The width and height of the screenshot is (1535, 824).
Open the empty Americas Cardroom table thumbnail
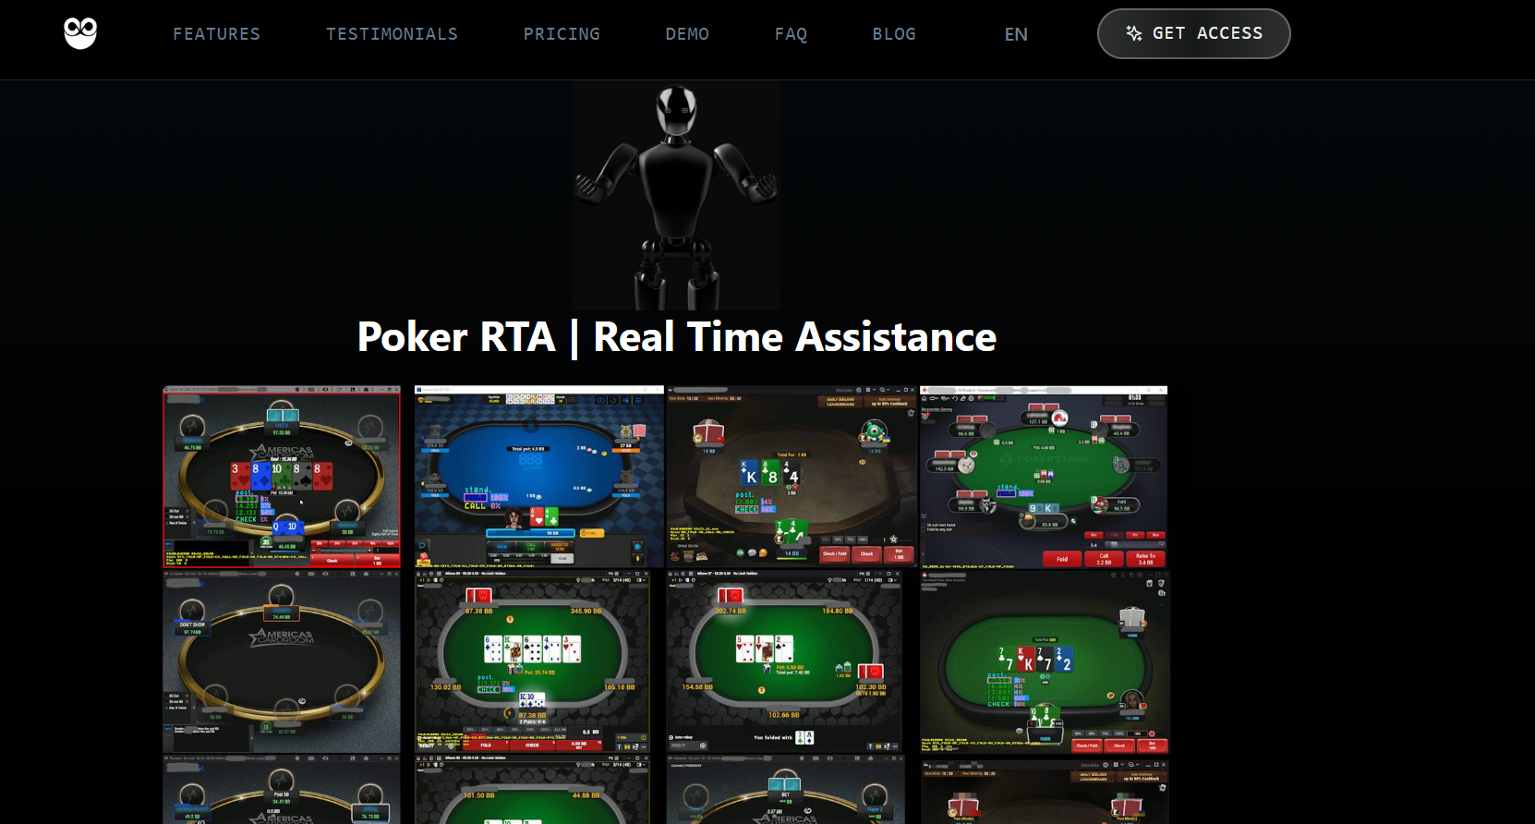(x=282, y=661)
